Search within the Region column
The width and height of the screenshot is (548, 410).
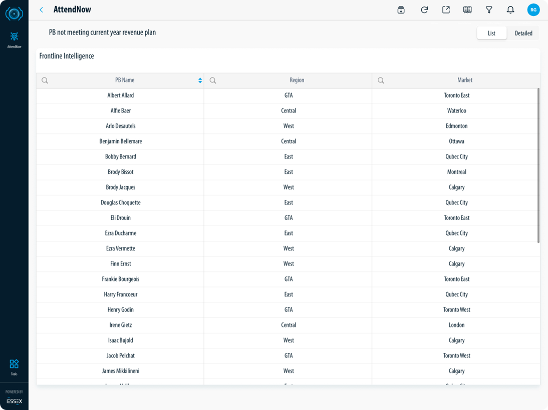point(213,80)
